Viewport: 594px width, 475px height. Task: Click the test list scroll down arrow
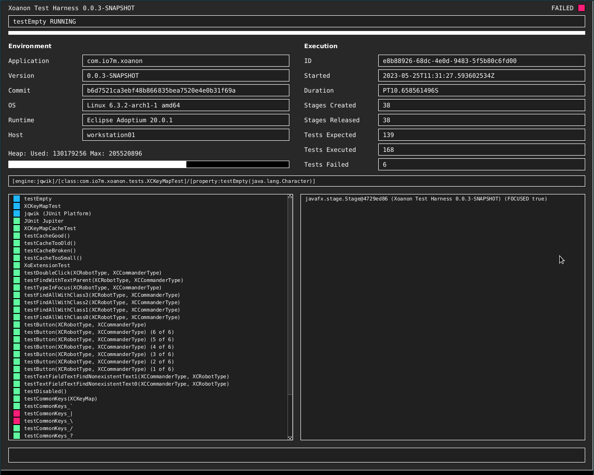point(290,437)
